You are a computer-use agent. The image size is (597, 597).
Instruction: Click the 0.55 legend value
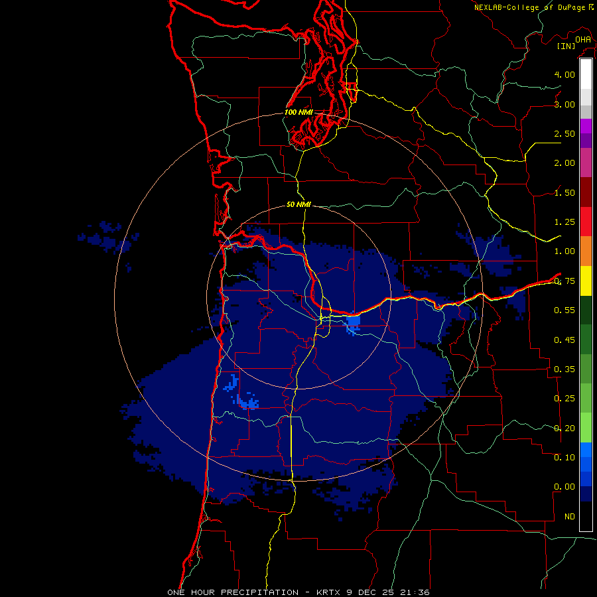pos(564,310)
